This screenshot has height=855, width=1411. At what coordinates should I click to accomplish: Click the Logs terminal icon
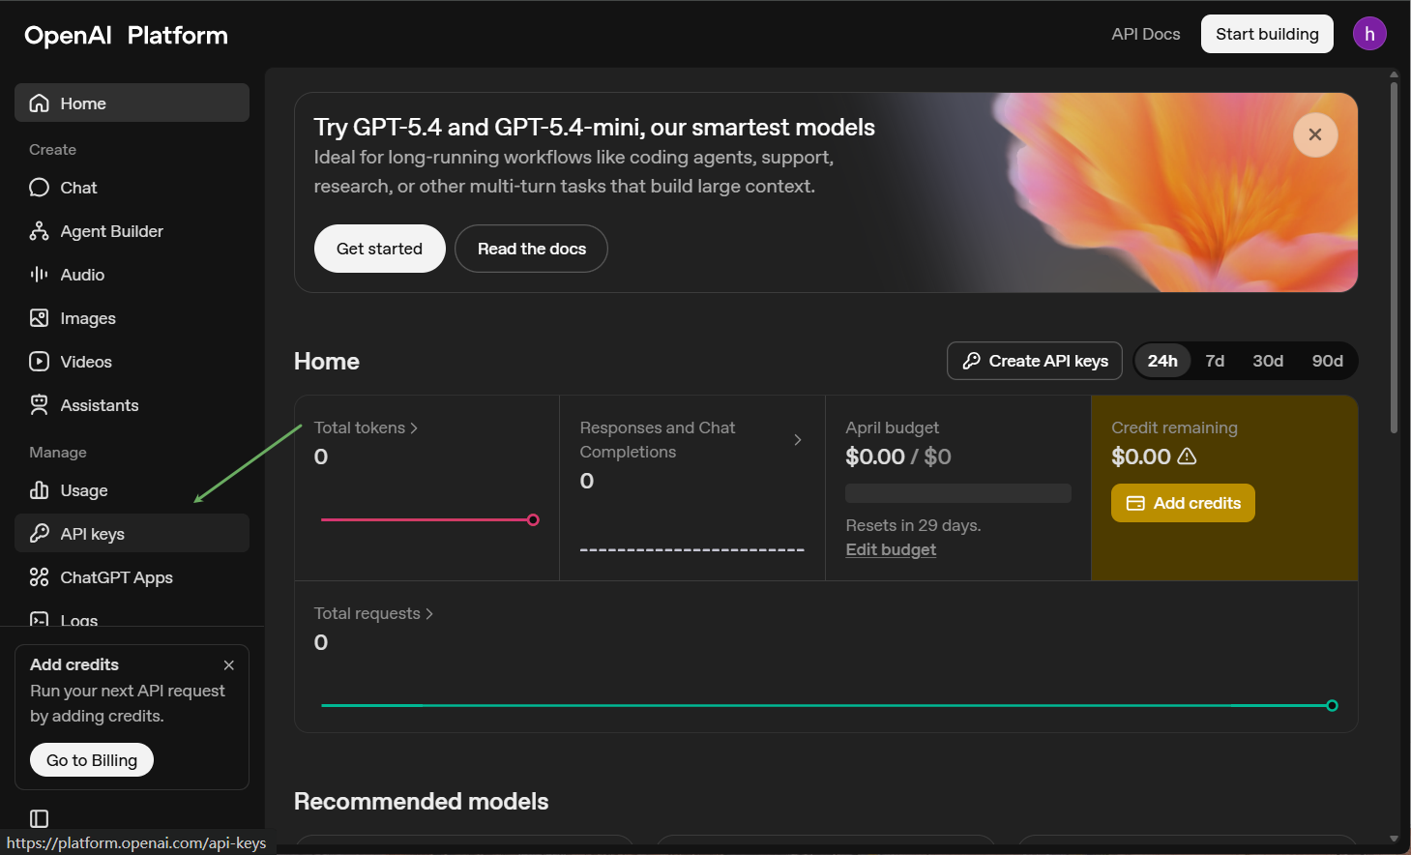pyautogui.click(x=39, y=620)
